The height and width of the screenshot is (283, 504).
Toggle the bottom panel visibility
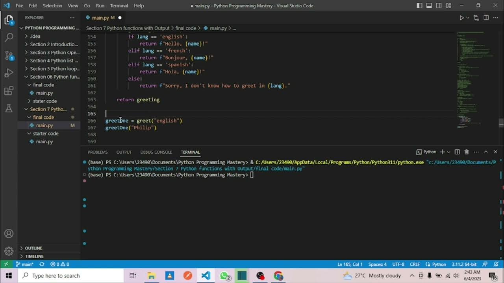[429, 6]
